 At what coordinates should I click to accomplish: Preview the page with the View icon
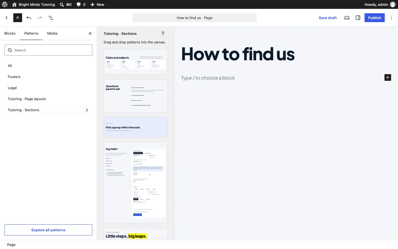pyautogui.click(x=347, y=18)
